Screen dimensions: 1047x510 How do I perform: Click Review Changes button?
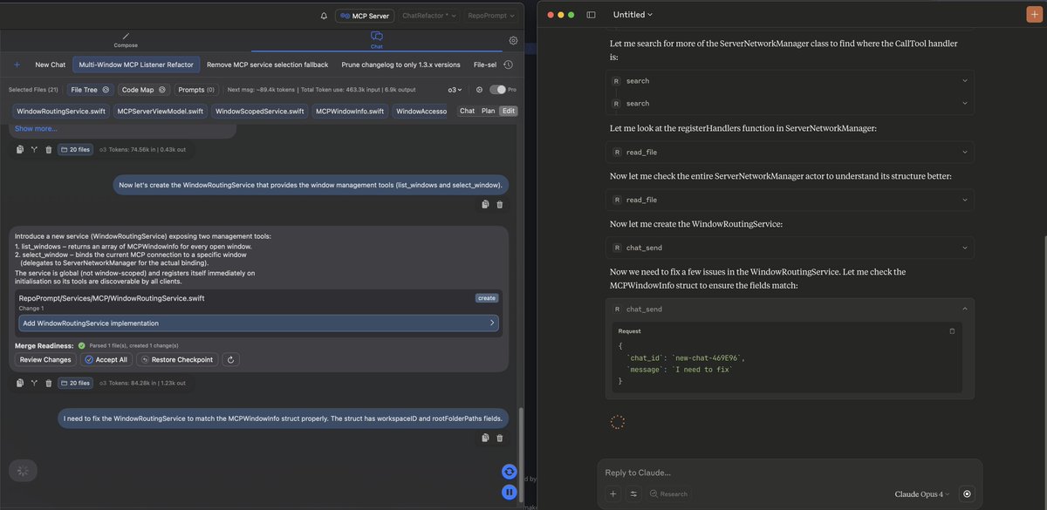click(45, 359)
